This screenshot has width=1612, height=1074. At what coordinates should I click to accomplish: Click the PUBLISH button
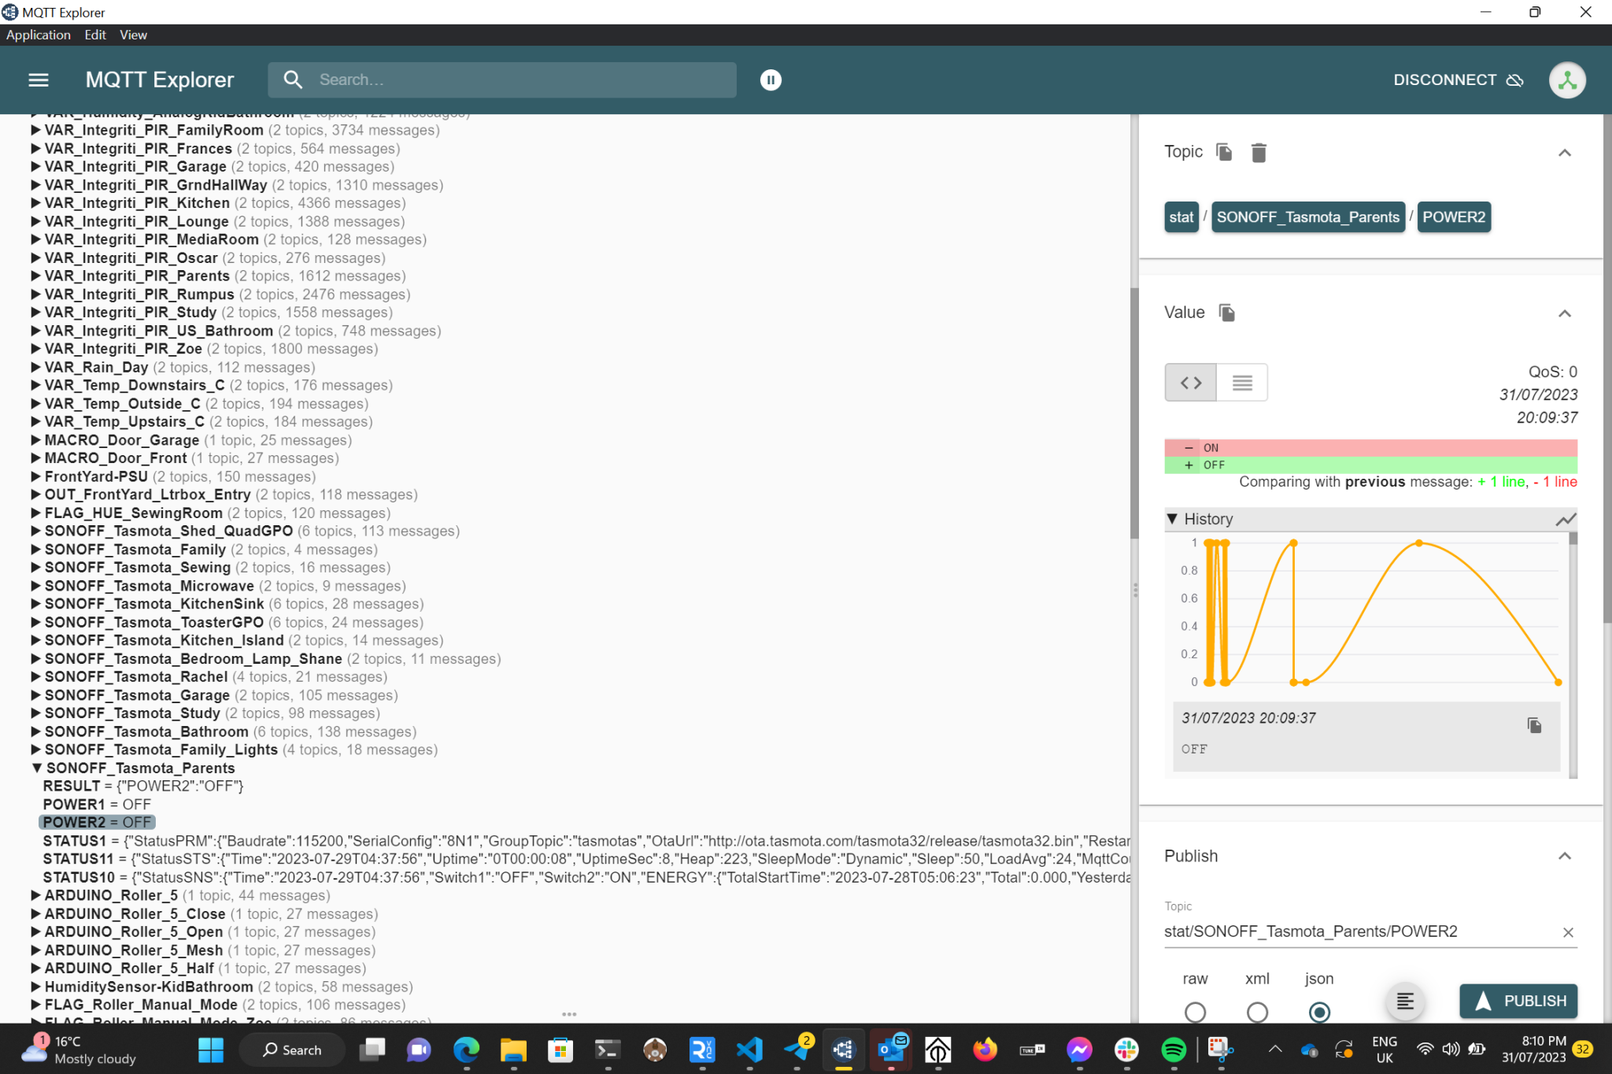pyautogui.click(x=1518, y=1001)
